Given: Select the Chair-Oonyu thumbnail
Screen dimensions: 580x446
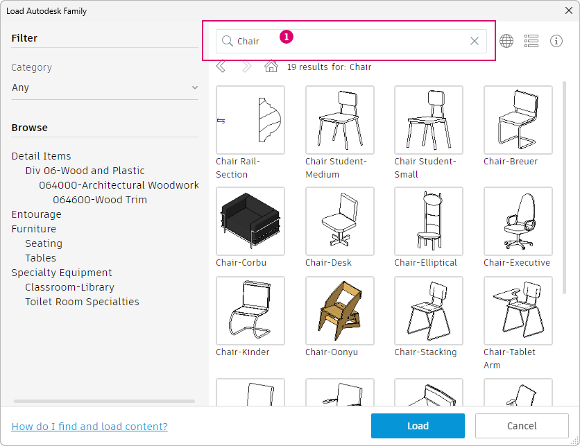Looking at the screenshot, I should 339,311.
